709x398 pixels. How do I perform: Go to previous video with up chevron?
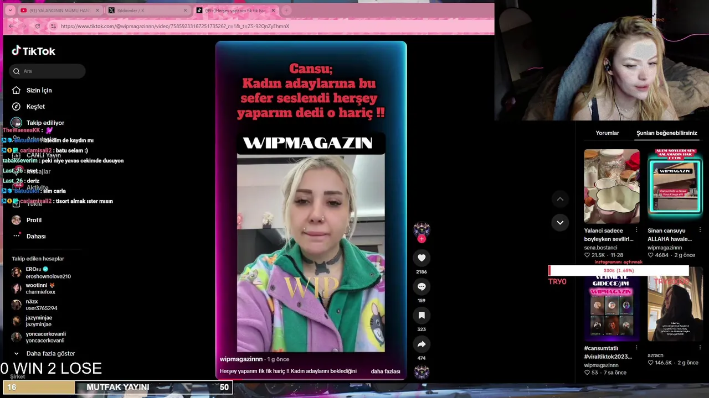coord(560,199)
